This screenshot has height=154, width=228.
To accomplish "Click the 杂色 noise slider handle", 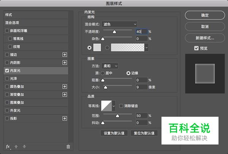I will coord(103,39).
